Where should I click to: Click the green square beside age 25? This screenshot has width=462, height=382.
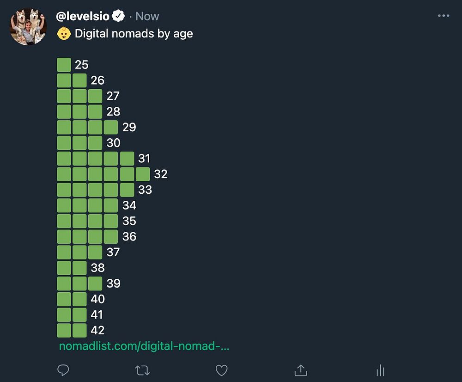pyautogui.click(x=64, y=65)
